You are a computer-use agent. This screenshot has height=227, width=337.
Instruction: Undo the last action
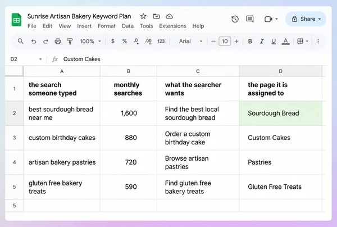(x=34, y=41)
